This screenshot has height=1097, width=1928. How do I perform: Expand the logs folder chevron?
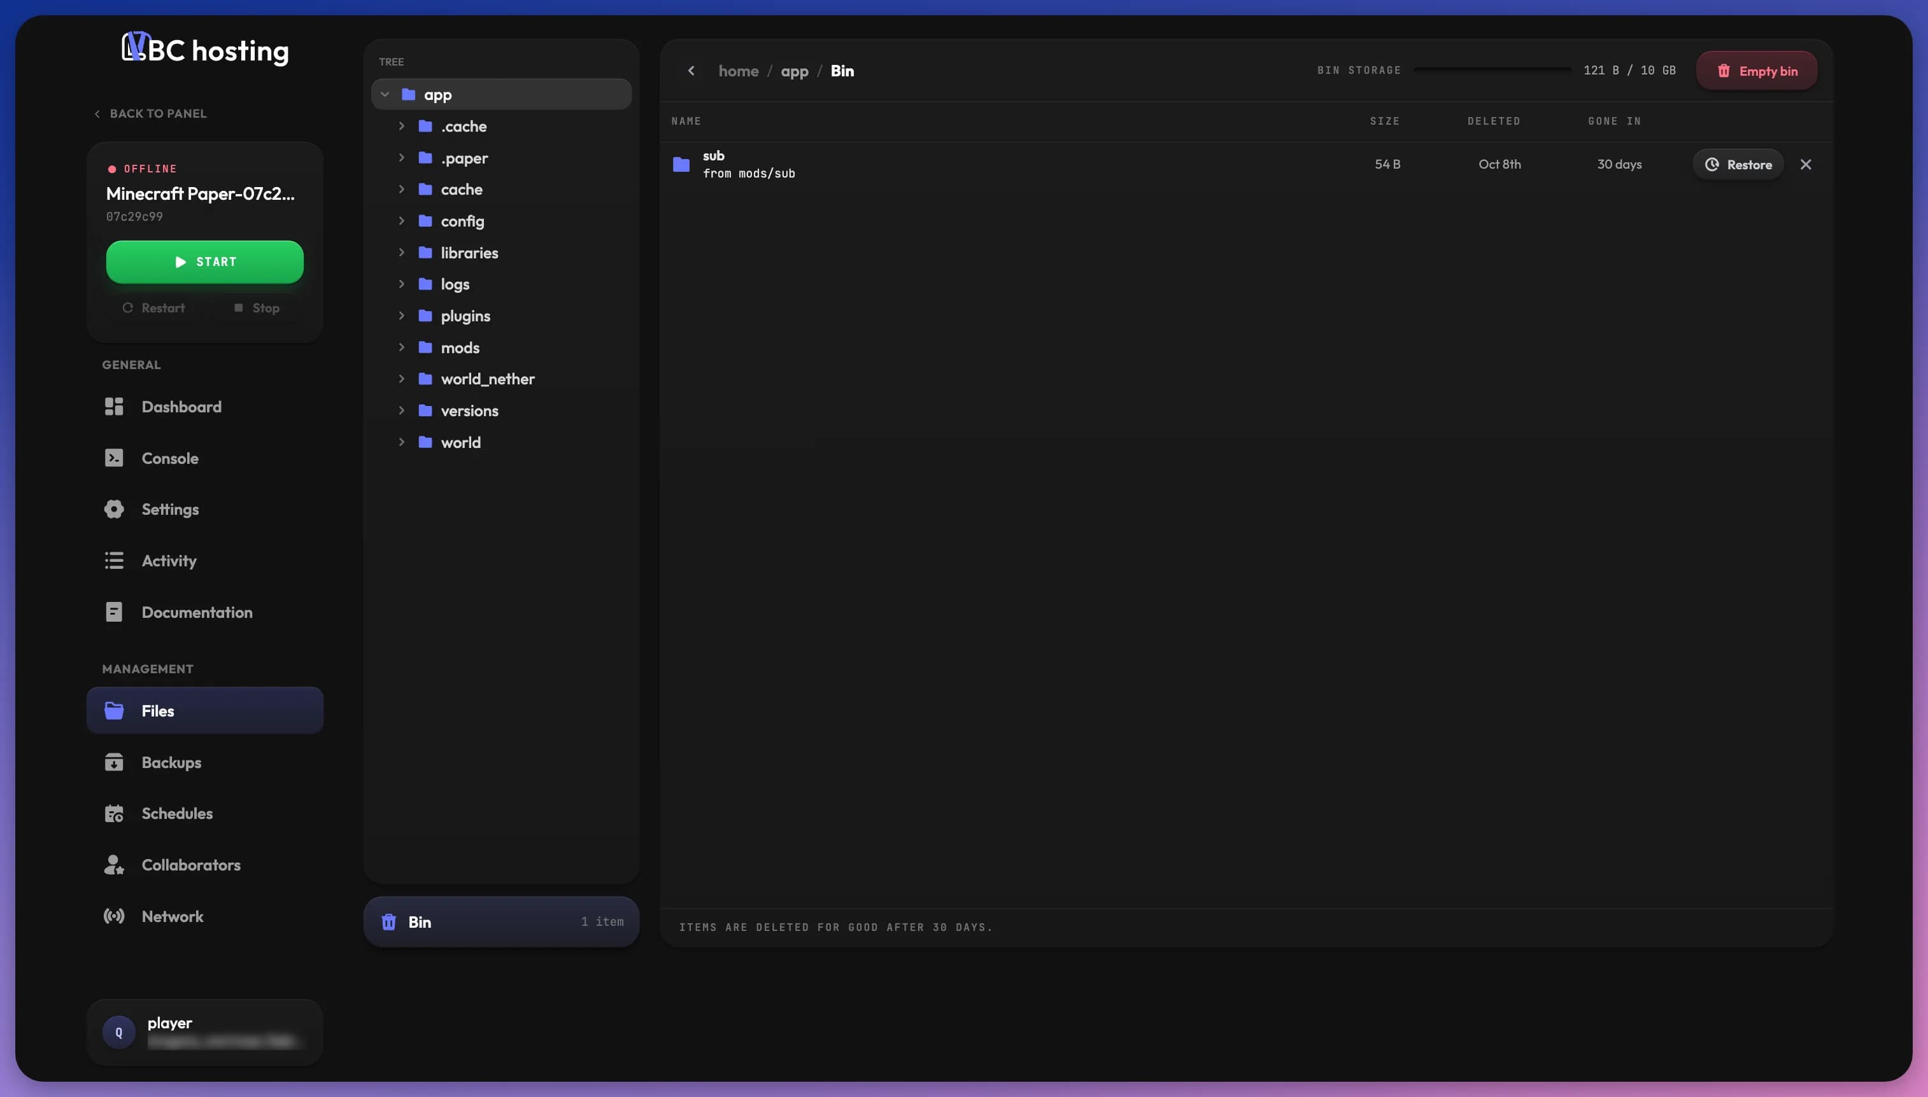pyautogui.click(x=402, y=284)
